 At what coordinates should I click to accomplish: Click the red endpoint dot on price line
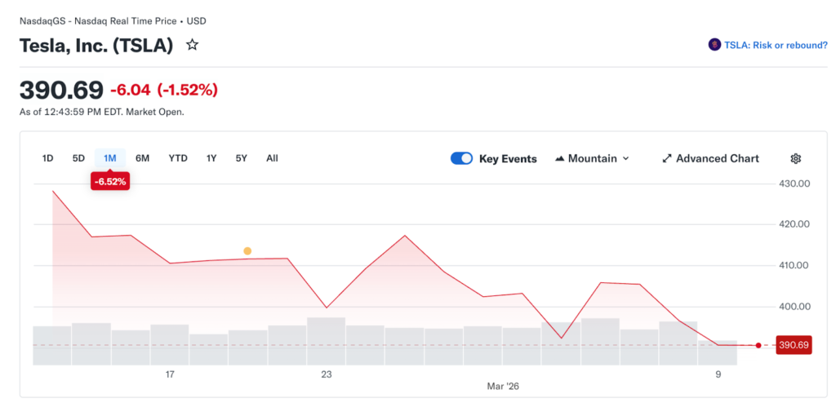click(758, 345)
